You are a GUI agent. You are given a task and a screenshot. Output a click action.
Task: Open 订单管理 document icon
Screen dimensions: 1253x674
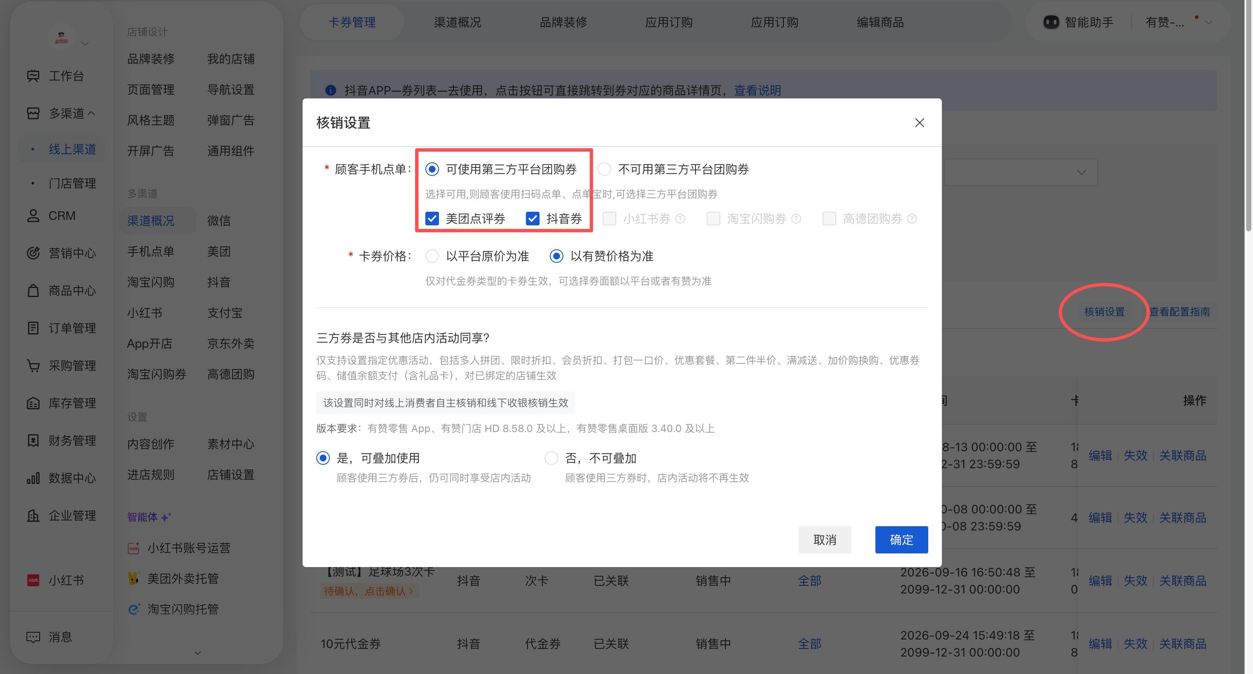pos(33,328)
